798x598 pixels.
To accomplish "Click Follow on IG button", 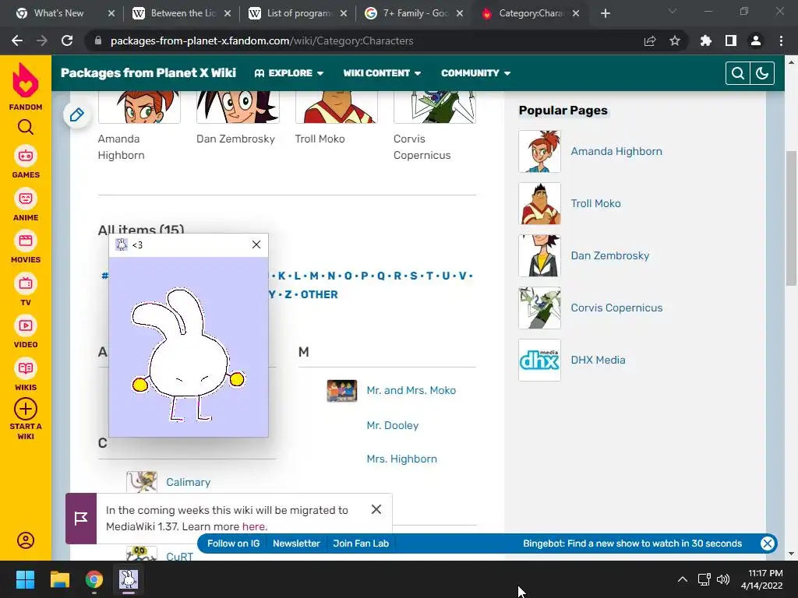I will 233,543.
